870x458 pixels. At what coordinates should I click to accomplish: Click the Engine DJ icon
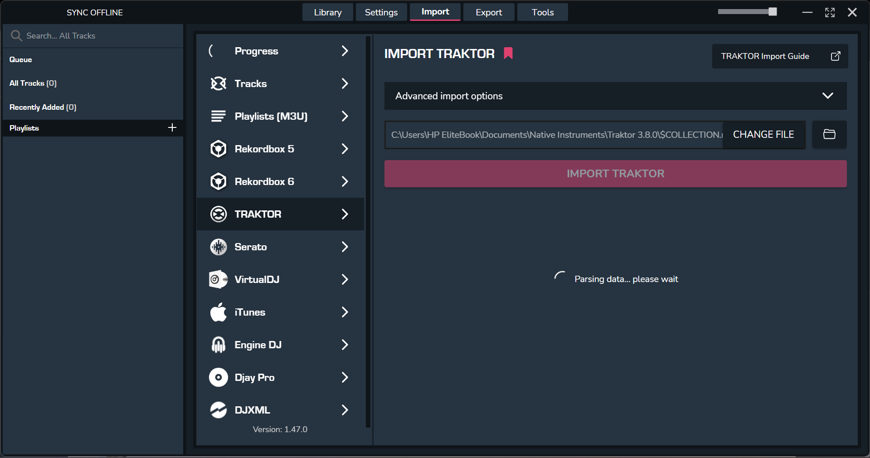click(x=219, y=345)
